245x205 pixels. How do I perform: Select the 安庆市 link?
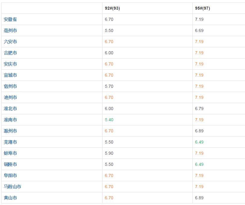pyautogui.click(x=10, y=64)
